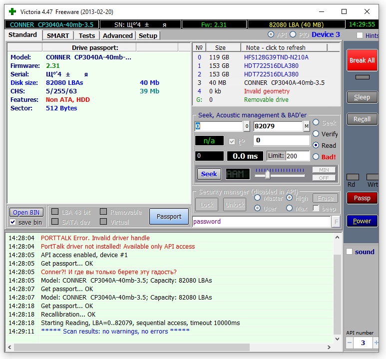
Task: Click the Seek button
Action: pos(209,174)
